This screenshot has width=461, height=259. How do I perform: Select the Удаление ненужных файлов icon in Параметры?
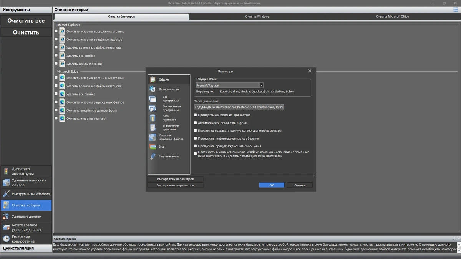tap(153, 137)
